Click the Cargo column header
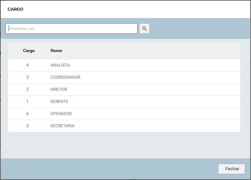This screenshot has height=180, width=251. (x=29, y=51)
